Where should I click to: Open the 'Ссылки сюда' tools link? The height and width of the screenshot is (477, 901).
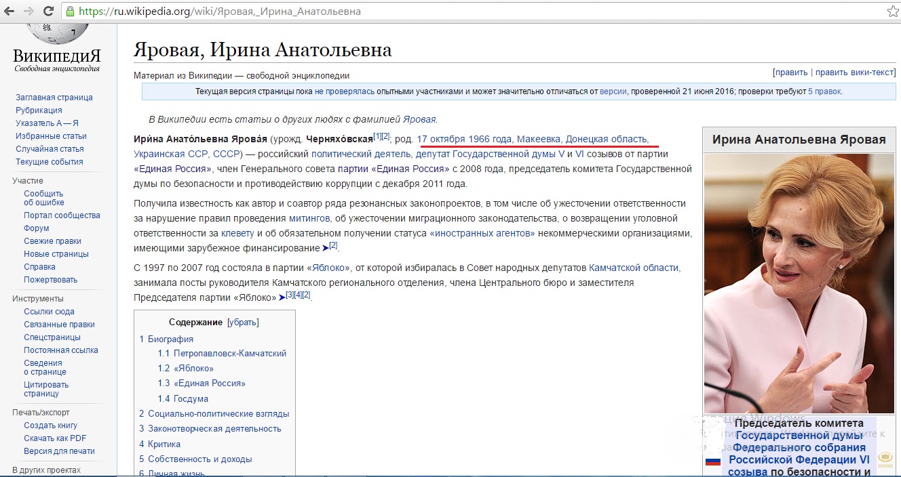pyautogui.click(x=49, y=312)
